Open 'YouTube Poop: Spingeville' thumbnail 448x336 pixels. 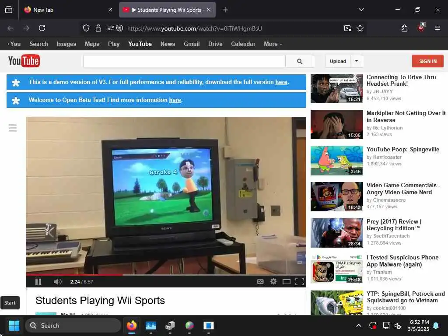(337, 161)
